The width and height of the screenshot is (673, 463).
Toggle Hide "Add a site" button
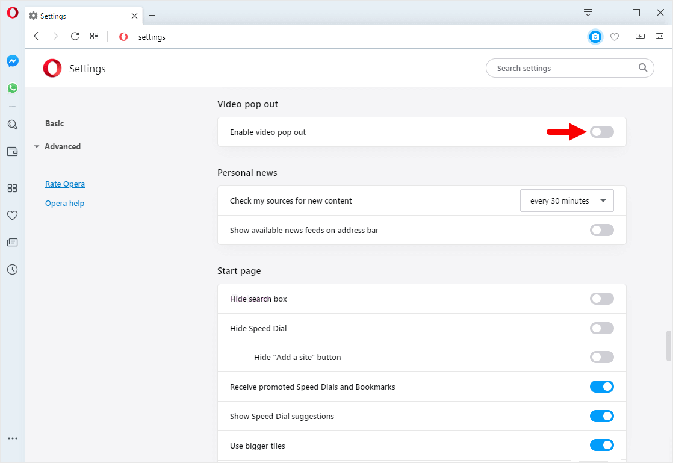pos(602,358)
